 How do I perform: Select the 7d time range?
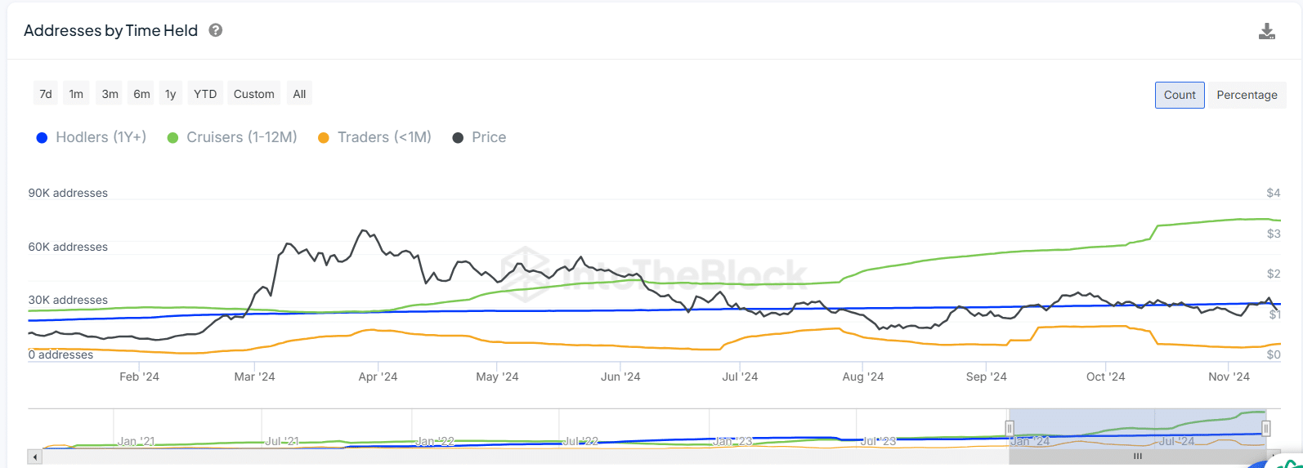[x=46, y=94]
